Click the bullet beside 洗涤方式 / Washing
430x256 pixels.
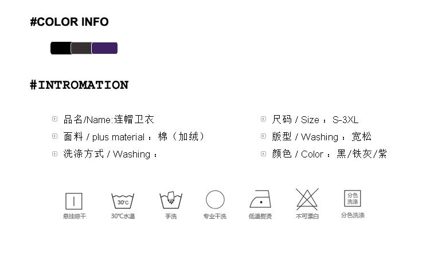click(54, 153)
